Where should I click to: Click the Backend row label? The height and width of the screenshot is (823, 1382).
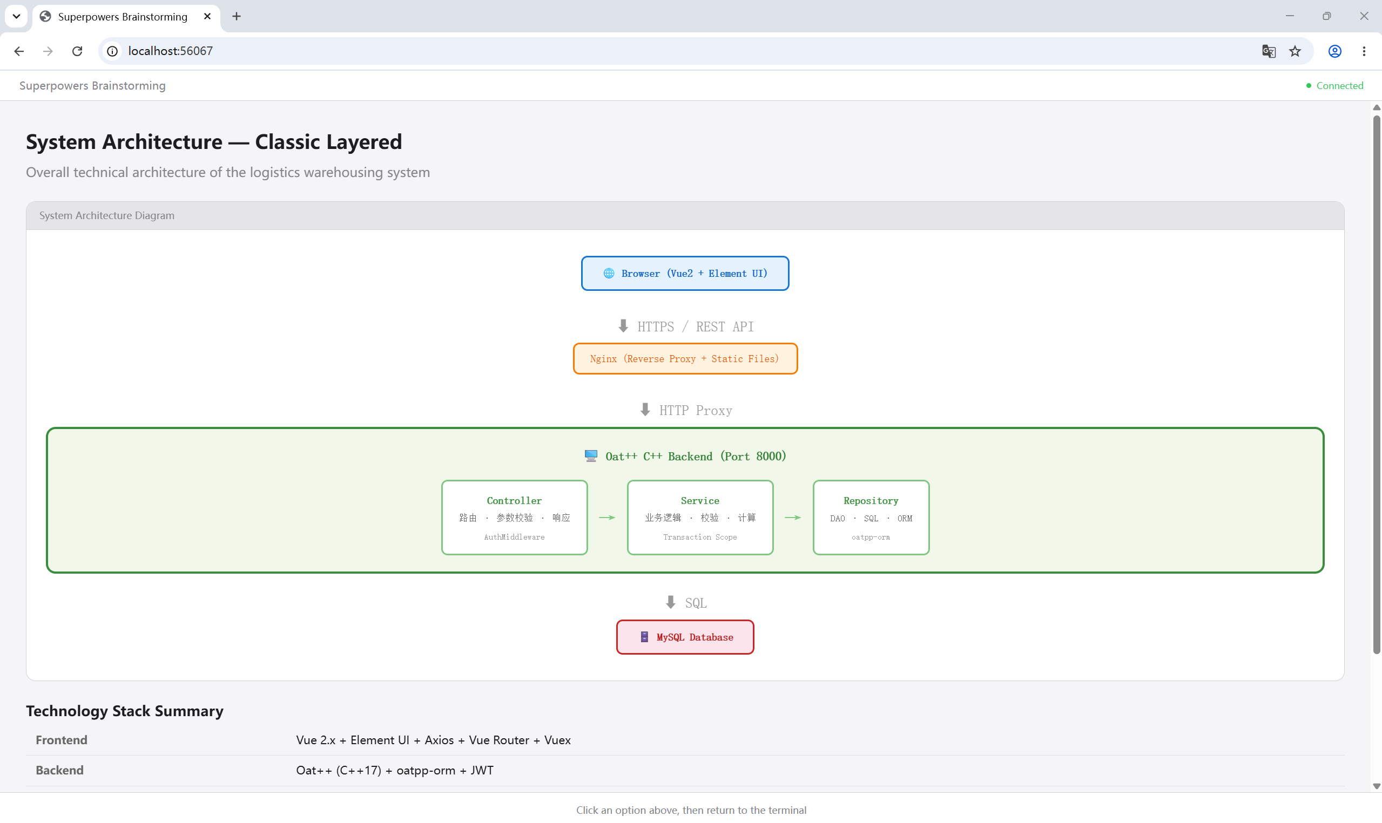click(60, 770)
